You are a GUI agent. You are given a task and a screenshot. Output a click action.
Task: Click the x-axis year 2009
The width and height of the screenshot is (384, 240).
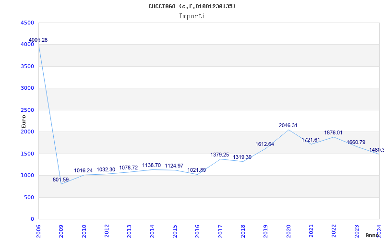pyautogui.click(x=61, y=231)
